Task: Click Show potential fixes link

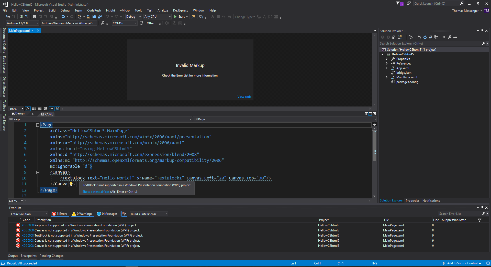Action: tap(96, 192)
